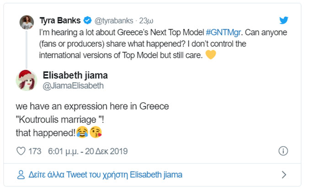Visit the Elisabeth jiama display name

point(75,75)
